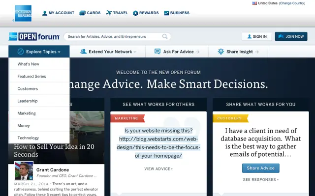Choose the Customers topic in dropdown
This screenshot has width=315, height=196.
[x=39, y=88]
